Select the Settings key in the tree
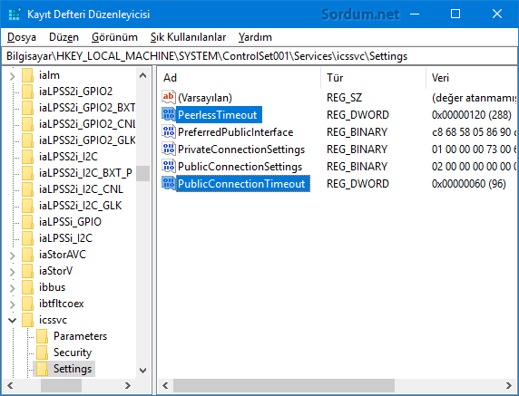This screenshot has height=396, width=519. tap(73, 369)
